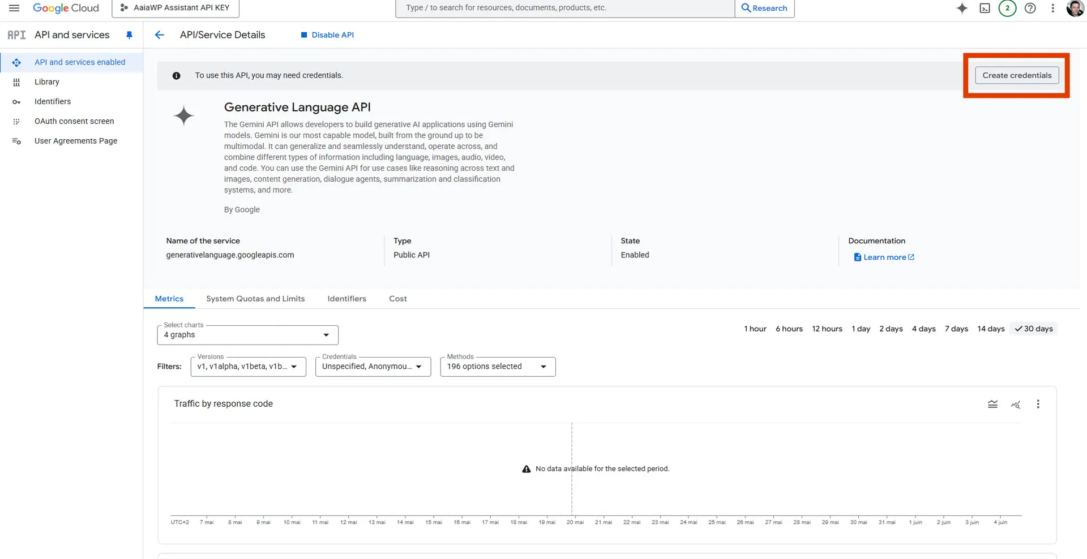1087x559 pixels.
Task: Click the info icon in credentials banner
Action: tap(177, 76)
